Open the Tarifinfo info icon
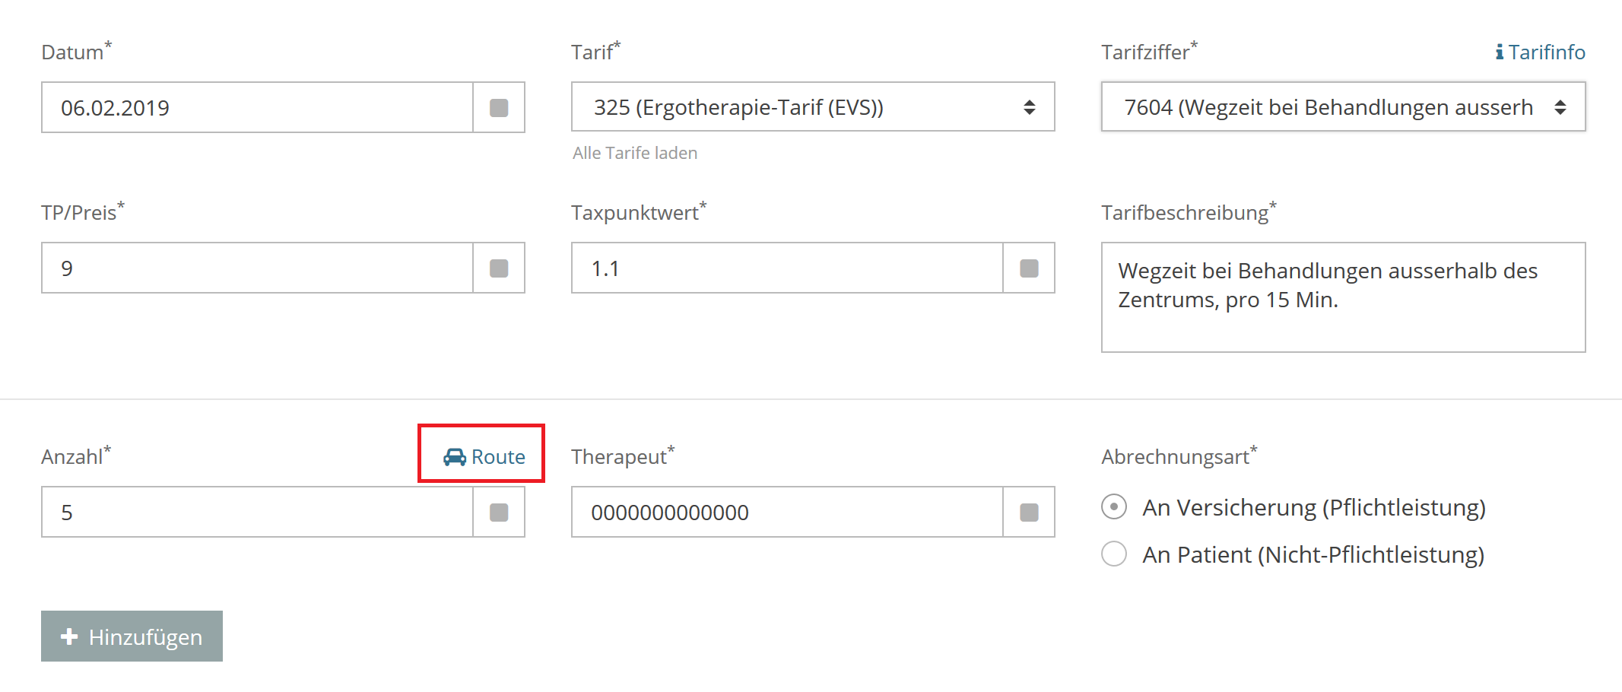Viewport: 1622px width, 692px height. tap(1499, 52)
